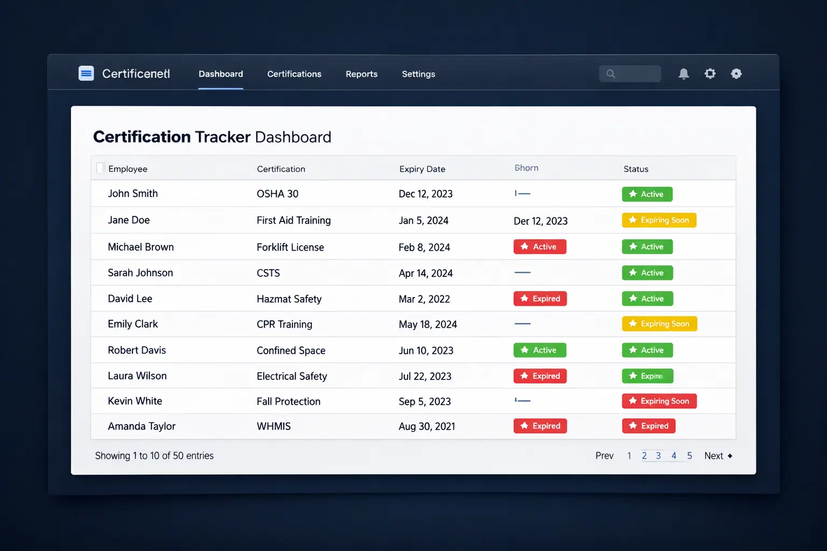Click the Aug 30, 2021 expiry date
Viewport: 827px width, 551px height.
426,427
